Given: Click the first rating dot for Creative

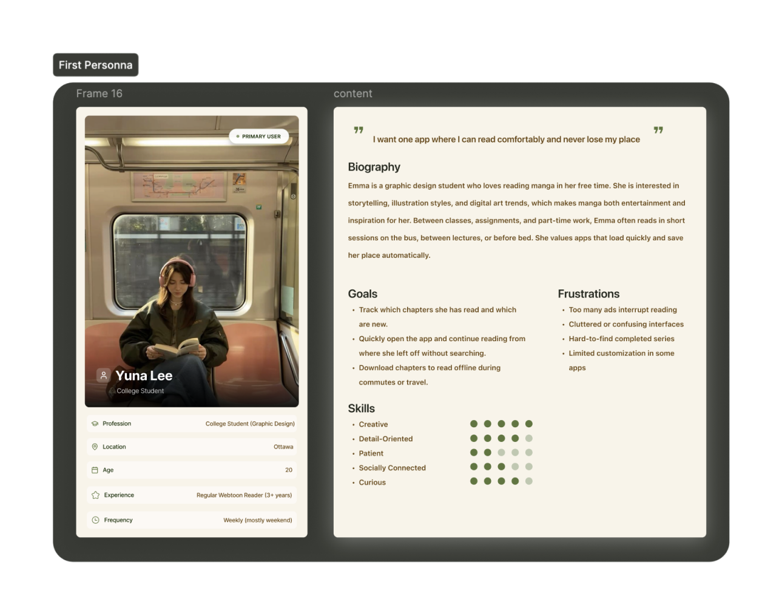Looking at the screenshot, I should tap(474, 424).
